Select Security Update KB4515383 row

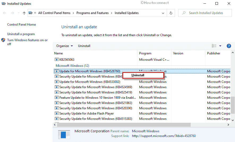[142, 119]
